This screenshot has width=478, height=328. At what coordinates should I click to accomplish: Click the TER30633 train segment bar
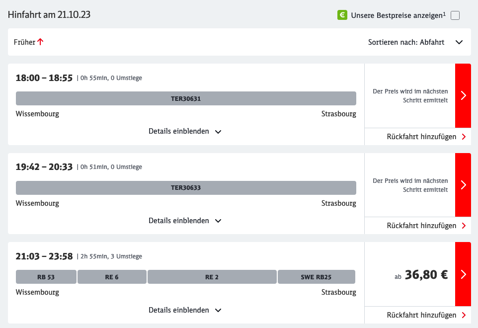(186, 188)
